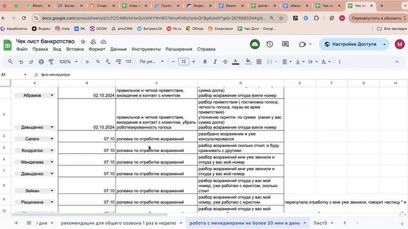408x229 pixels.
Task: Open text color picker
Action: coord(235,62)
